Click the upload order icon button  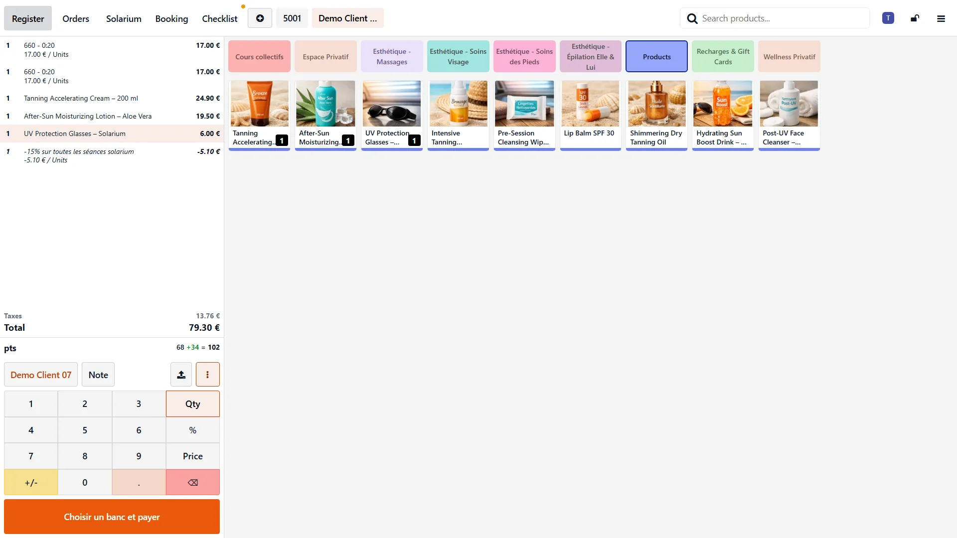coord(181,375)
